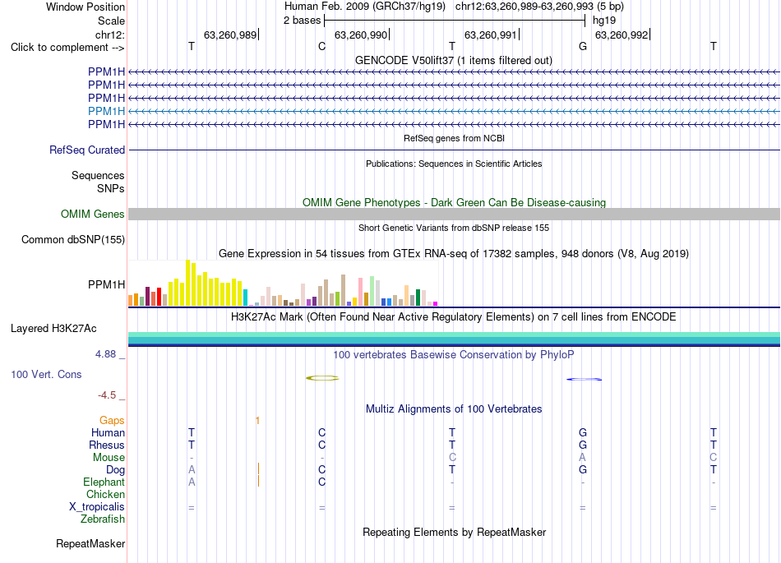Click the Elephant species label
This screenshot has height=563, width=781.
(x=104, y=482)
